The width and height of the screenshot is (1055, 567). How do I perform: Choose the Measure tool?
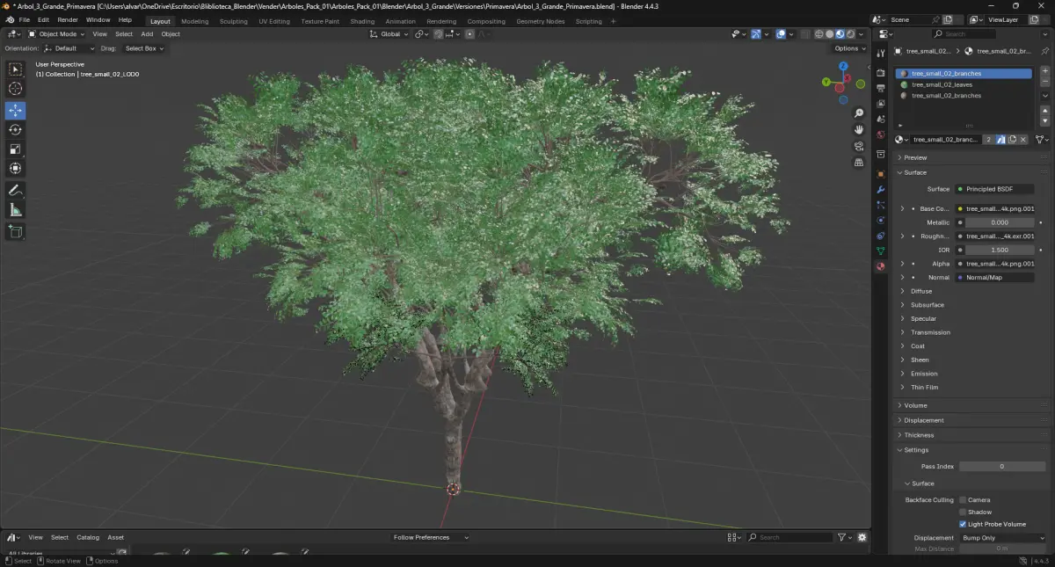click(x=16, y=210)
